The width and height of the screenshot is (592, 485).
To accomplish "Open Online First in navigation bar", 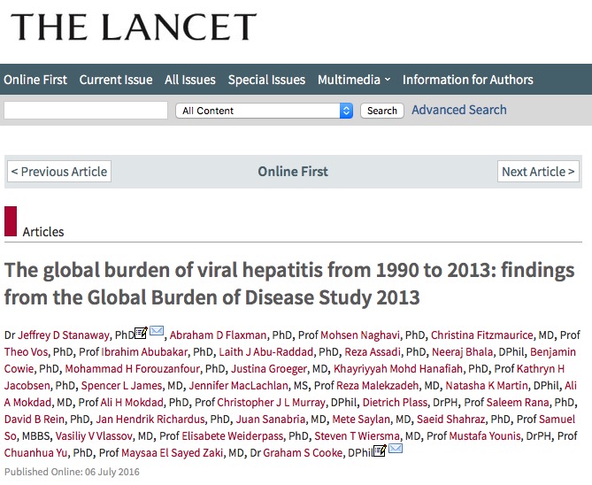I will (35, 80).
